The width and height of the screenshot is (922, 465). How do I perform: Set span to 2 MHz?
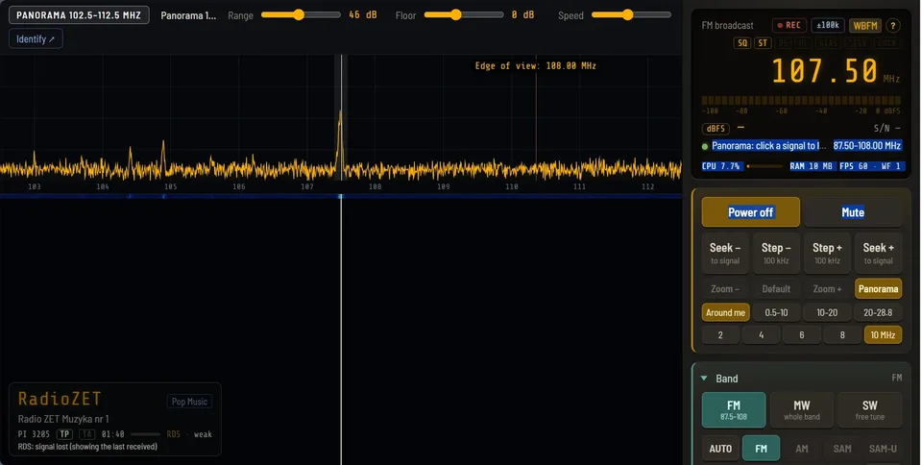(720, 335)
